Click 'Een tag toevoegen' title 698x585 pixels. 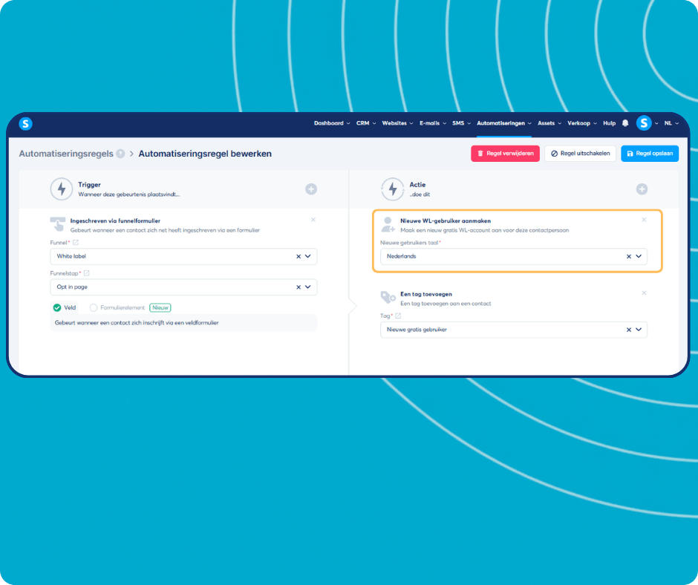pos(425,294)
